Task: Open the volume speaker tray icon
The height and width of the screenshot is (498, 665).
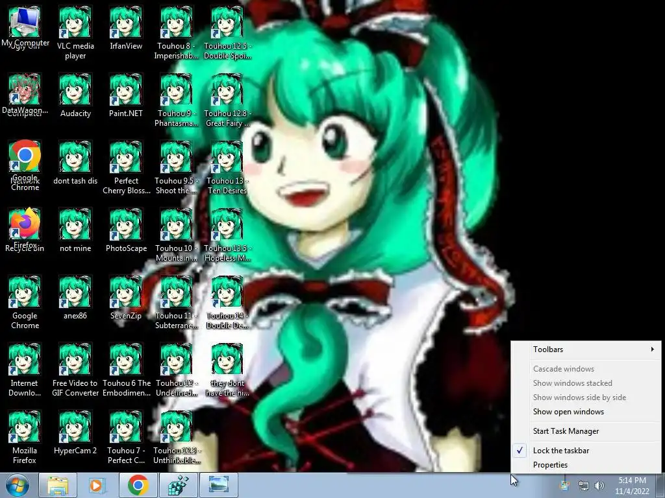Action: [599, 486]
